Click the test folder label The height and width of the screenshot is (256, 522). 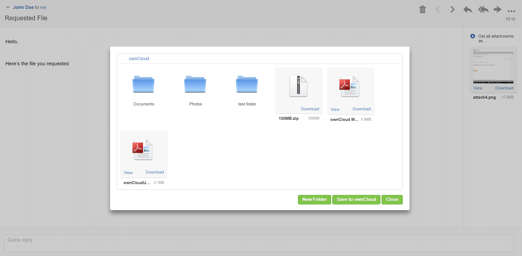pyautogui.click(x=247, y=104)
